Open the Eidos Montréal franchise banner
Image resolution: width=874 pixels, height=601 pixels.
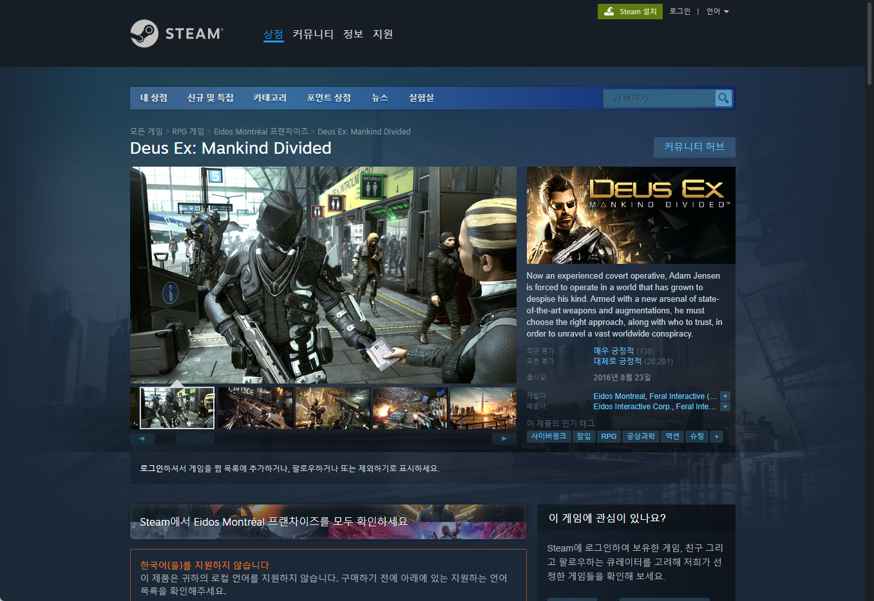pyautogui.click(x=328, y=522)
